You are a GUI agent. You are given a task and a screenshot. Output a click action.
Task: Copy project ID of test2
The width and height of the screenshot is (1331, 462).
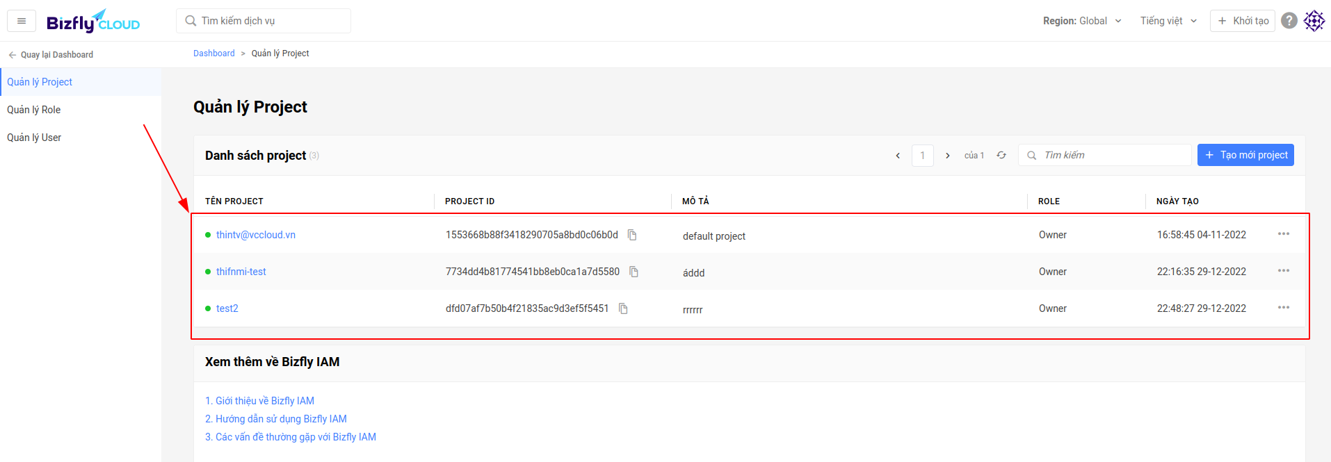[623, 308]
